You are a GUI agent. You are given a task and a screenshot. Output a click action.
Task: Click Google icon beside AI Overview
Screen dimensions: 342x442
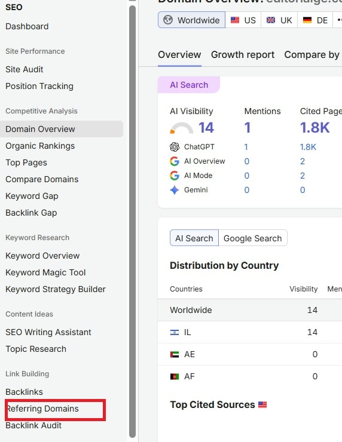coord(175,161)
